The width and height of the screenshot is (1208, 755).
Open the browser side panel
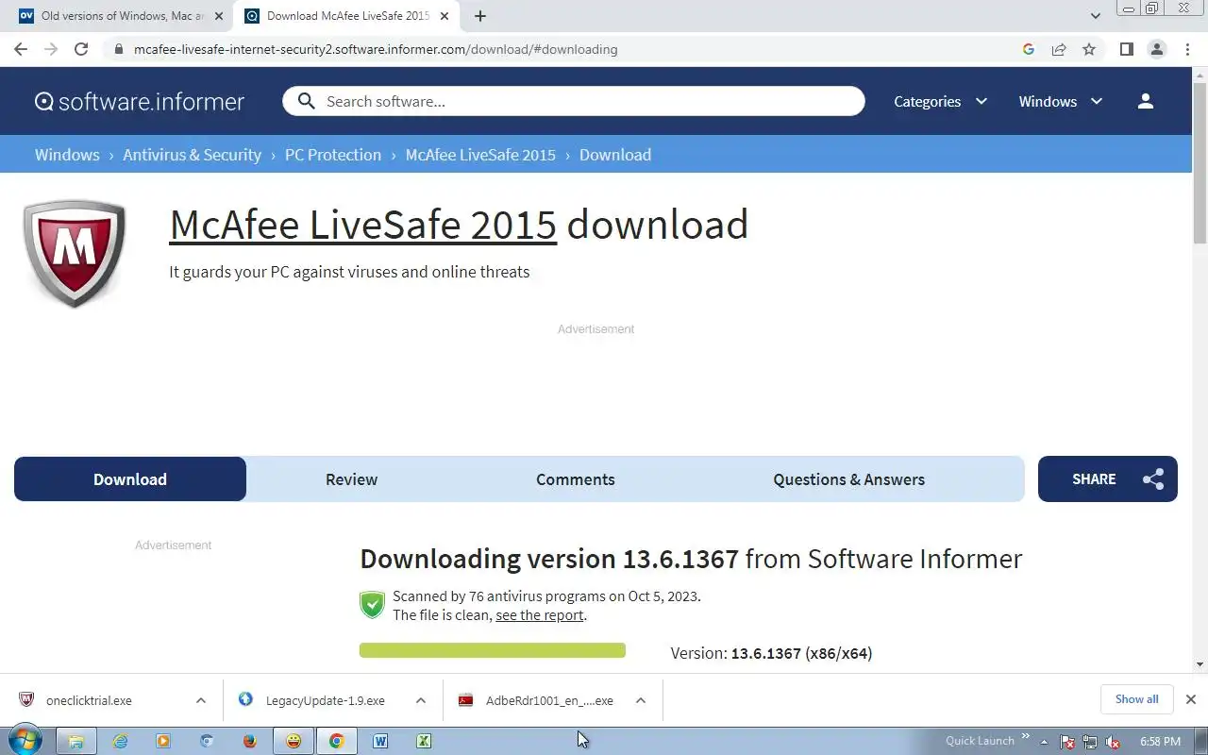[x=1126, y=49]
